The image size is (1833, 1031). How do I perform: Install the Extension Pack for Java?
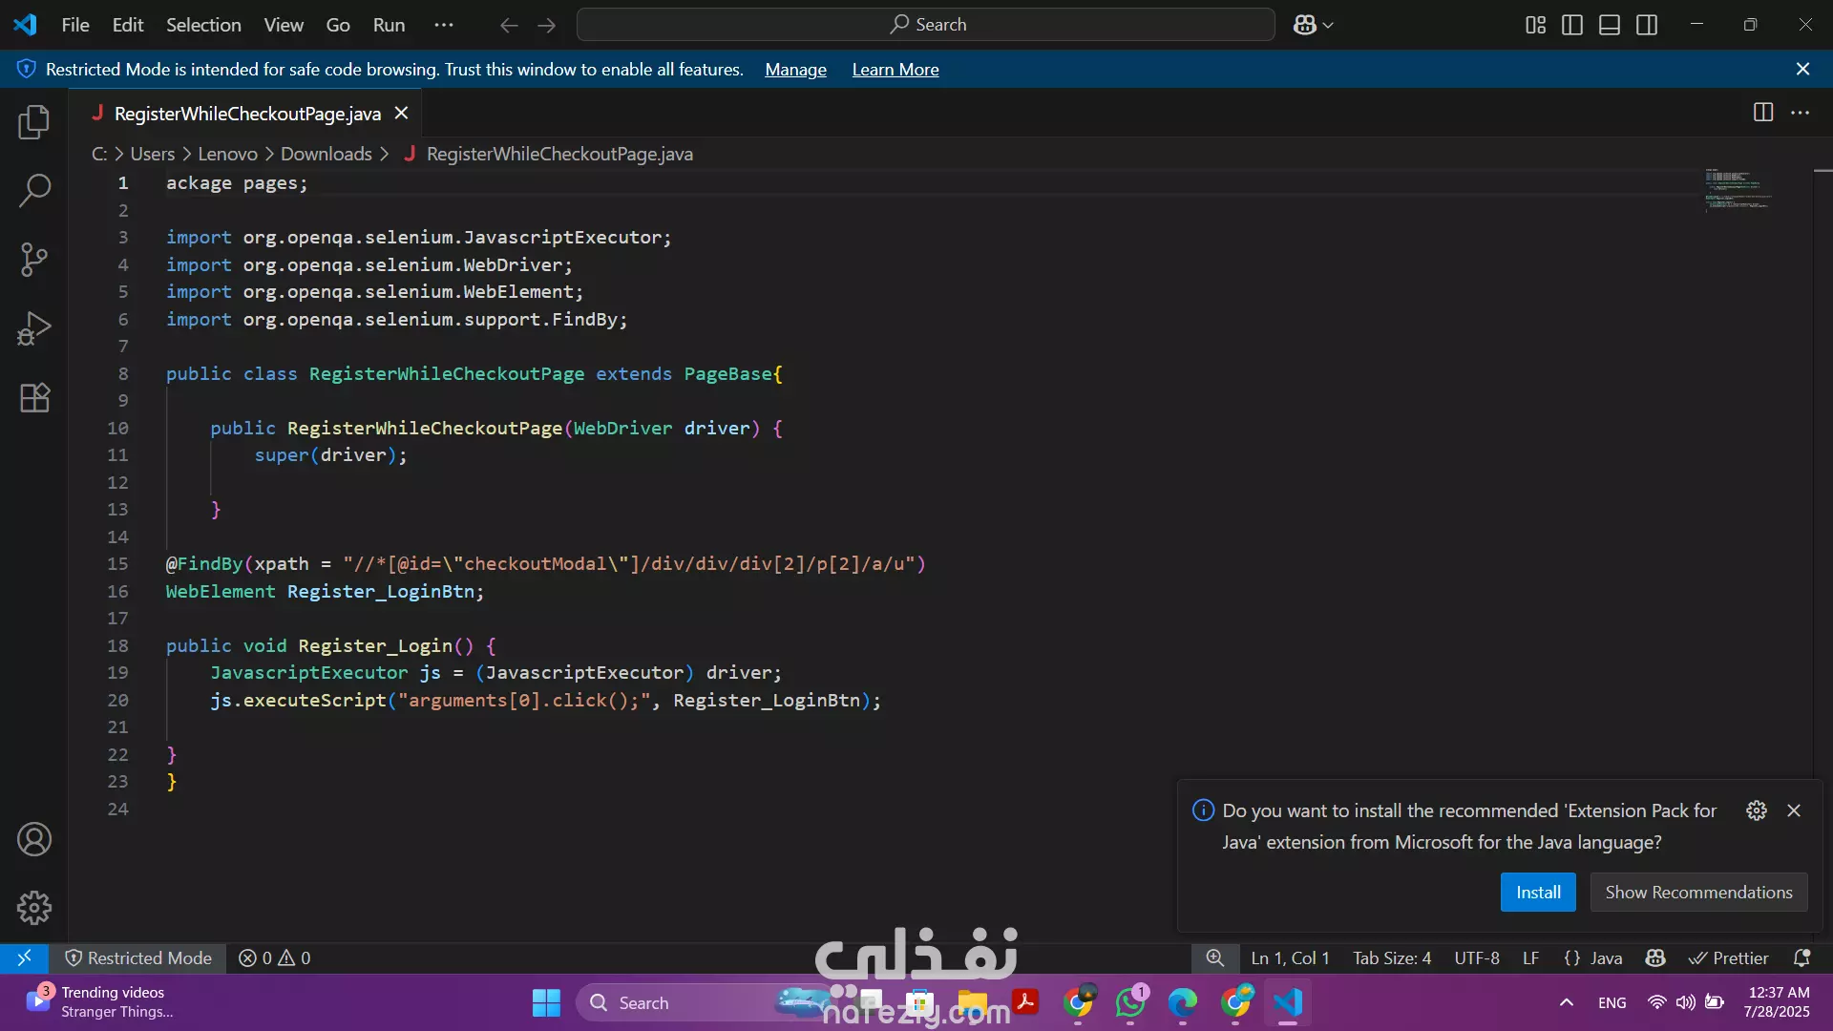coord(1538,892)
